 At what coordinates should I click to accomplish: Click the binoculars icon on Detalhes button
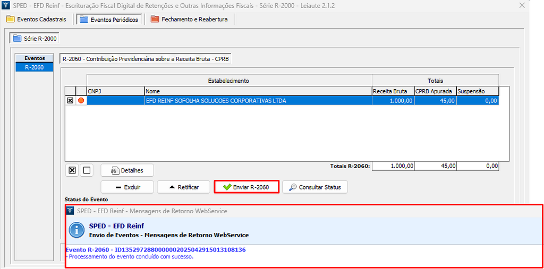click(x=114, y=170)
